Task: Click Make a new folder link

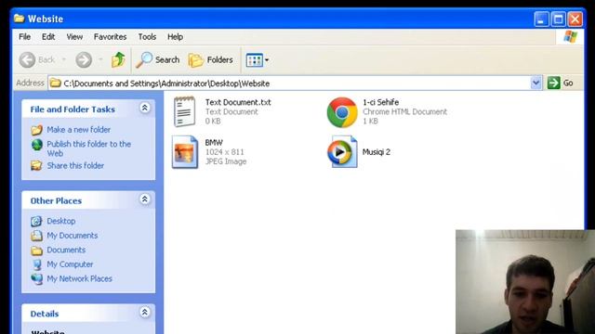Action: pyautogui.click(x=78, y=130)
